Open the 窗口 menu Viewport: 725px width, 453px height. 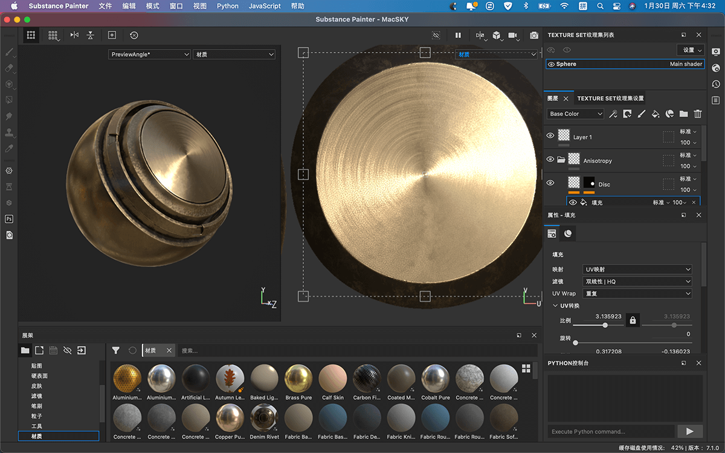(x=176, y=6)
